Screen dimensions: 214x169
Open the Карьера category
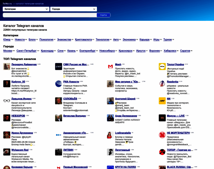tap(144, 39)
